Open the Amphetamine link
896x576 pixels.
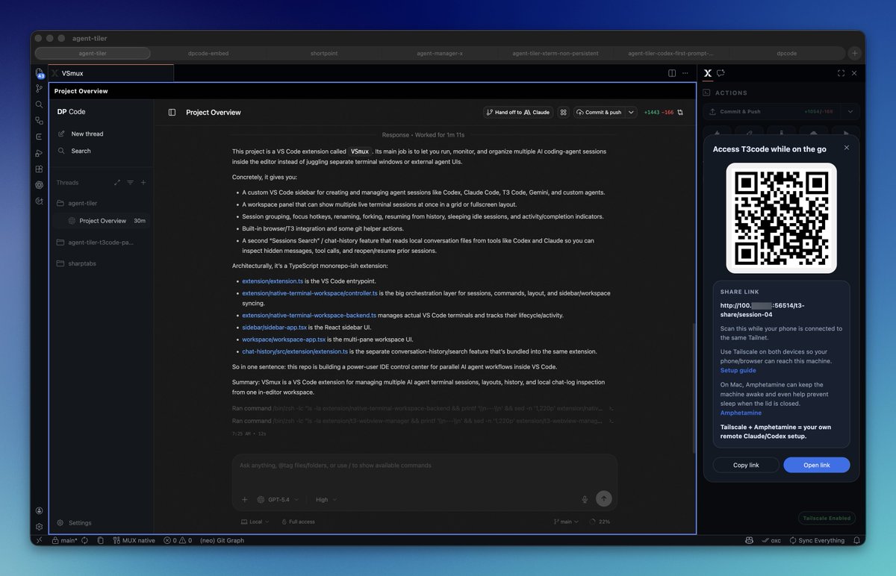(x=741, y=413)
